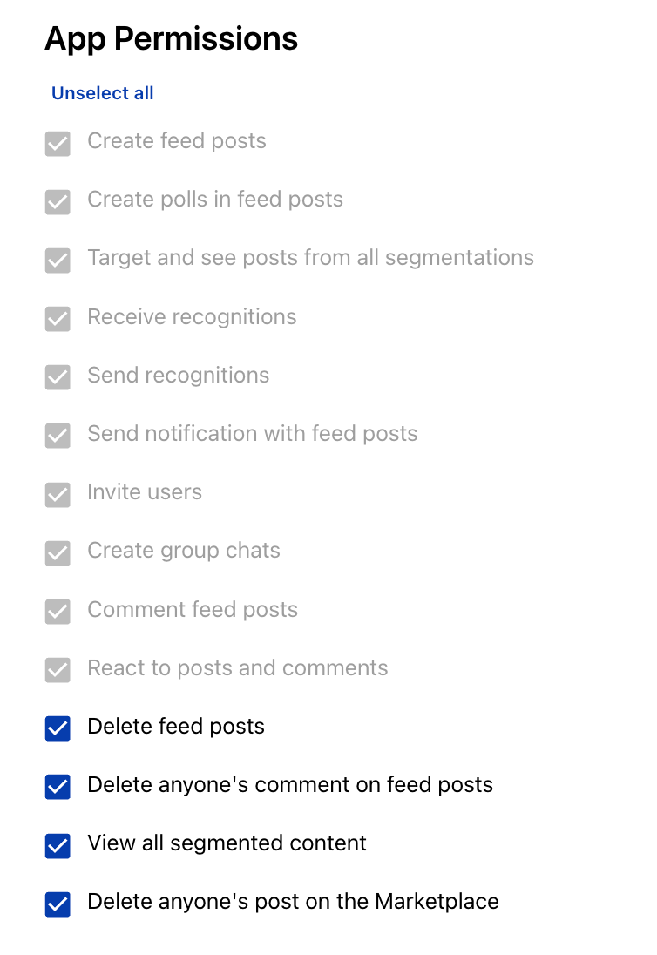Screen dimensions: 657x955
Task: Uncheck Delete anyone's post on the Marketplace
Action: pos(58,904)
